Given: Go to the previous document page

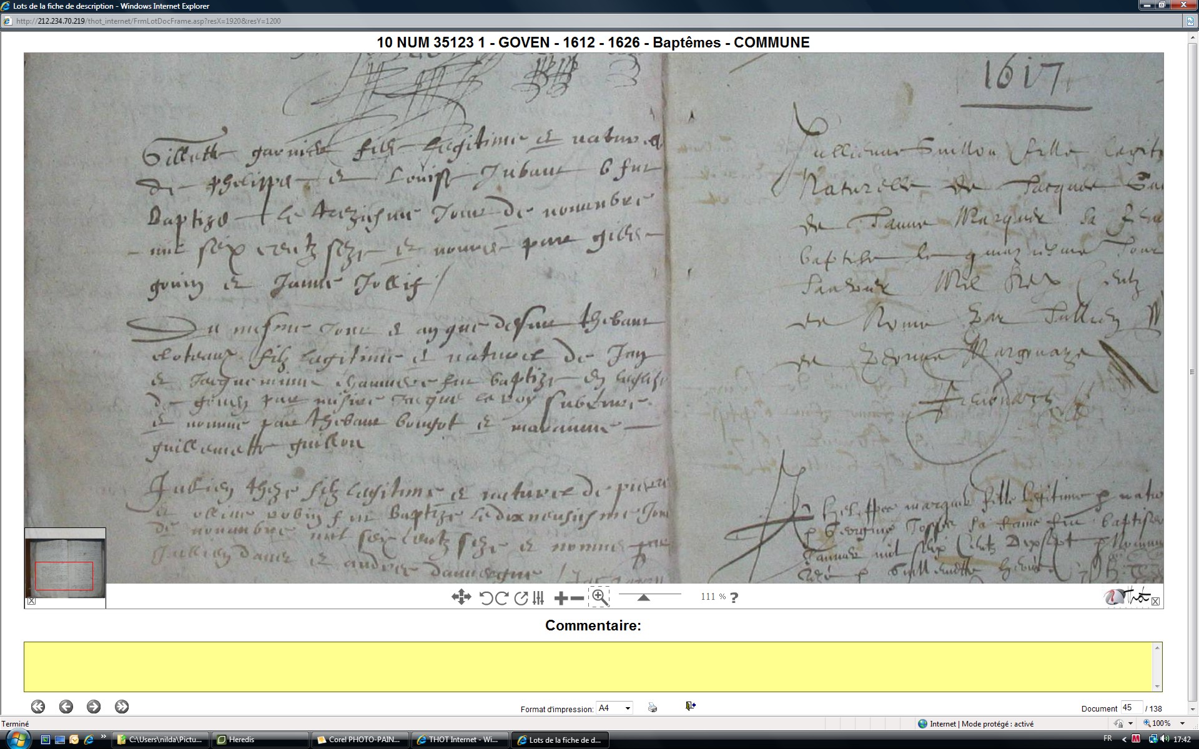Looking at the screenshot, I should click(66, 707).
